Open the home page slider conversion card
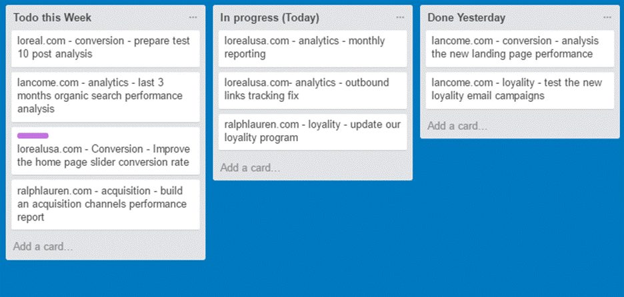This screenshot has width=624, height=297. [x=105, y=156]
